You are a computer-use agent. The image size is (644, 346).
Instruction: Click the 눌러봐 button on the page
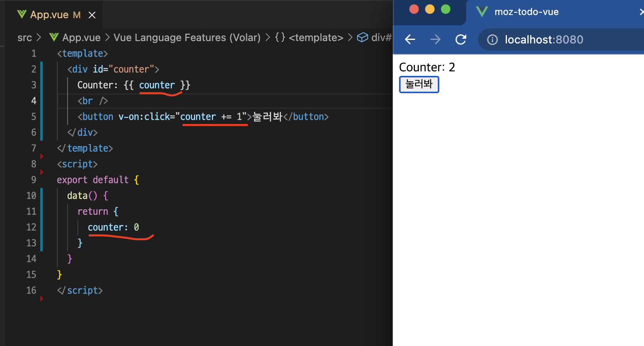coord(419,85)
